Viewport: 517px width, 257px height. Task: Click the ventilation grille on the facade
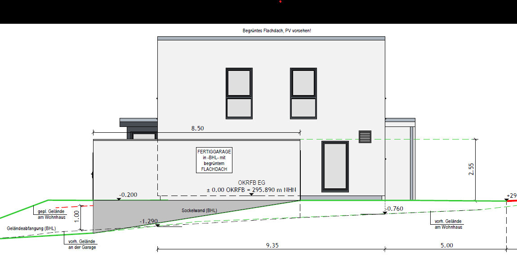click(365, 136)
